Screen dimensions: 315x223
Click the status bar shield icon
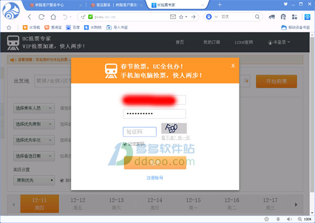(x=278, y=219)
